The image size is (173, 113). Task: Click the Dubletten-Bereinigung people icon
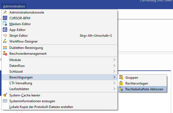click(x=5, y=48)
